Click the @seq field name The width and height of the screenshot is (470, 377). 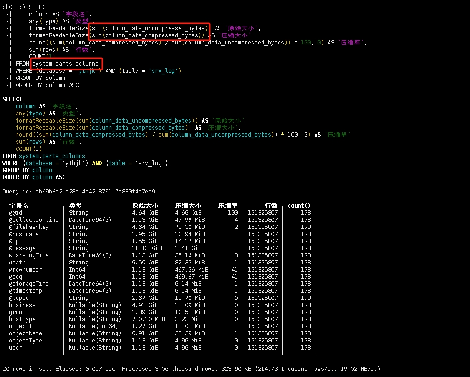pyautogui.click(x=16, y=277)
